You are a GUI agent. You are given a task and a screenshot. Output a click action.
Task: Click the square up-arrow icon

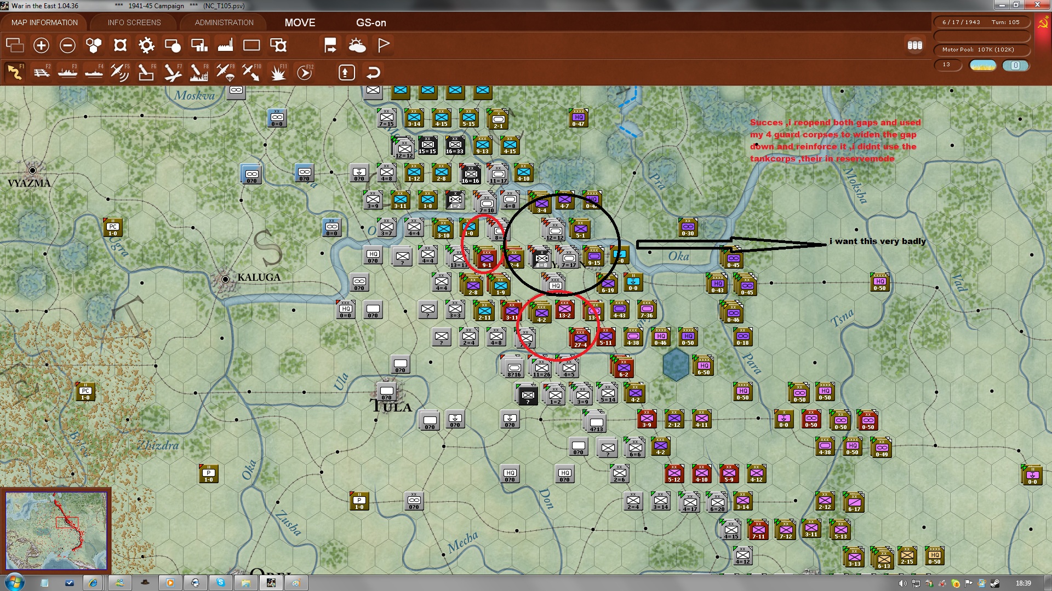tap(346, 72)
